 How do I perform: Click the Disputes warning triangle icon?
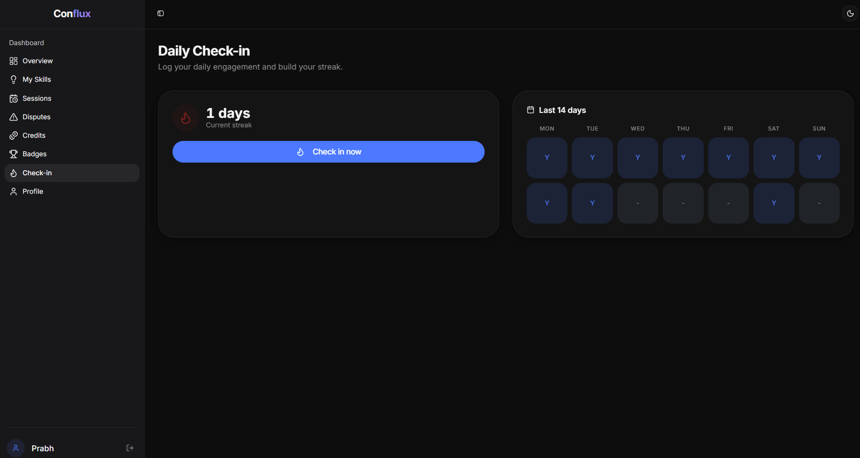[14, 117]
